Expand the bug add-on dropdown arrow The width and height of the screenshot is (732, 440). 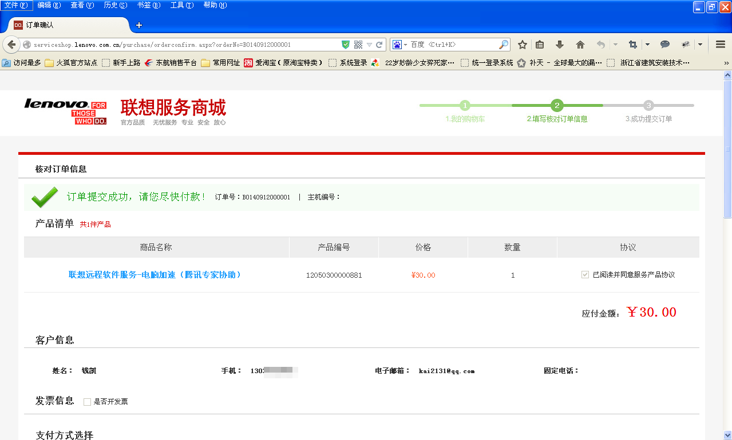coord(700,45)
